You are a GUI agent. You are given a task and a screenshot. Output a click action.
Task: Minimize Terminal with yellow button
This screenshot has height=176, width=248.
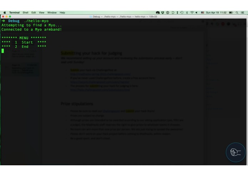(x=6, y=17)
